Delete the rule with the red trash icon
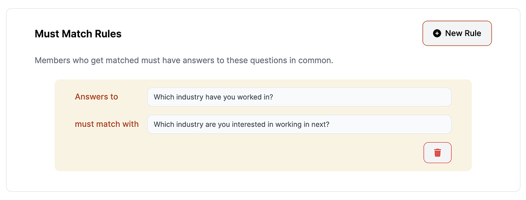Viewport: 526px width, 200px height. point(438,153)
